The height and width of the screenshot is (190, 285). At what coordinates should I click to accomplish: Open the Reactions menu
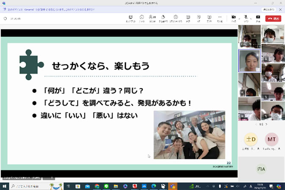click(176, 19)
